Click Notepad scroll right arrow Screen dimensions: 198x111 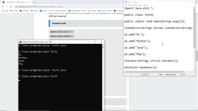point(192,72)
